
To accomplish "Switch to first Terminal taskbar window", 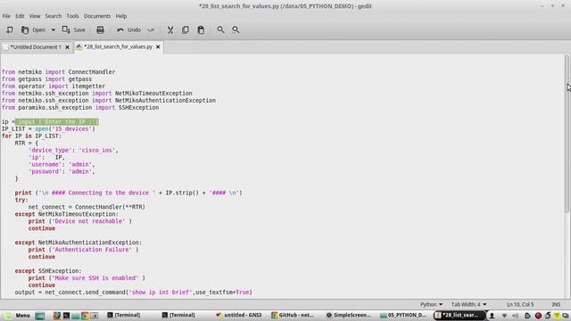I will click(124, 315).
